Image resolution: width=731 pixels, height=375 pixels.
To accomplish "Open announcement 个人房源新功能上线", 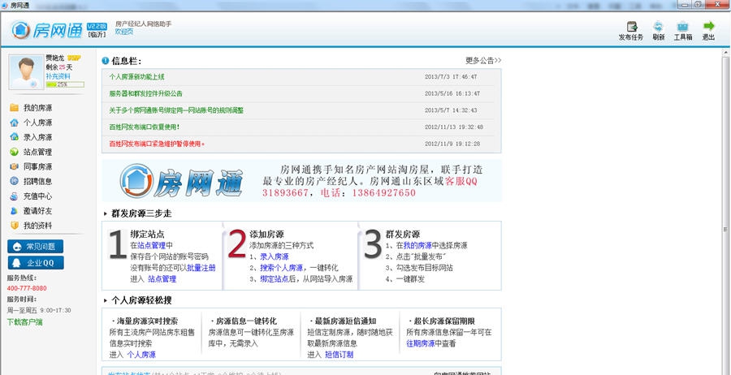I will point(136,77).
